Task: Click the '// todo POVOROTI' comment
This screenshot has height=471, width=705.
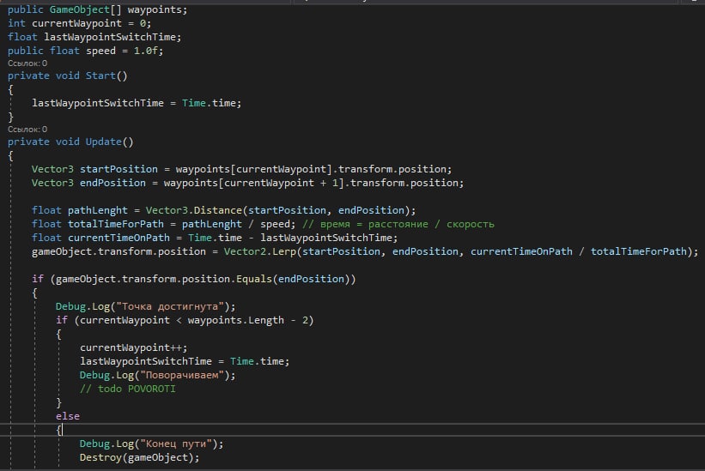Action: 128,389
